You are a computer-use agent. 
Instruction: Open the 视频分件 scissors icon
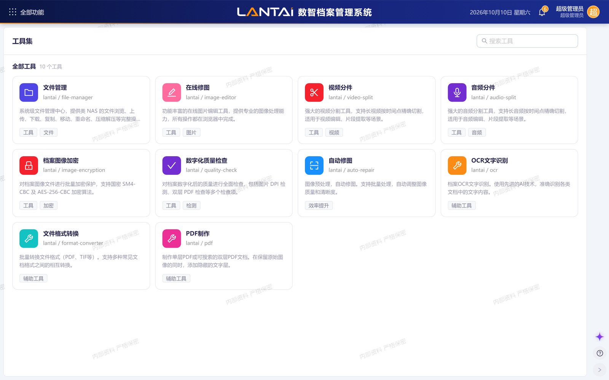point(314,92)
